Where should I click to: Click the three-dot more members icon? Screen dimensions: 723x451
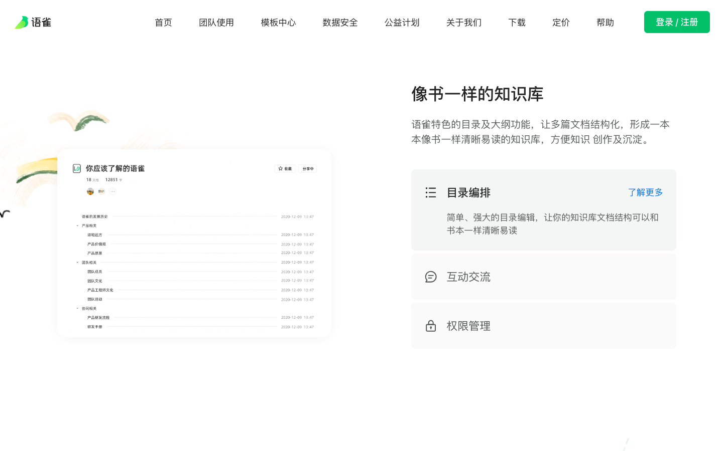point(112,191)
